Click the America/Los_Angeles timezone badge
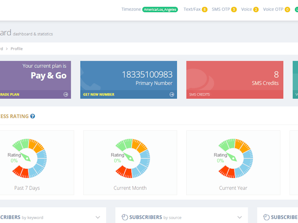Viewport: 298px width, 223px height. coord(160,9)
